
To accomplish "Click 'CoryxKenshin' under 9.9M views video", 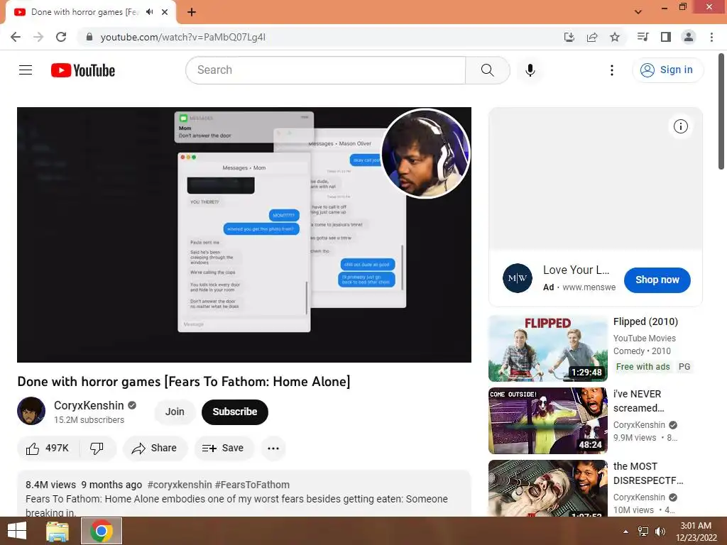I will tap(639, 425).
